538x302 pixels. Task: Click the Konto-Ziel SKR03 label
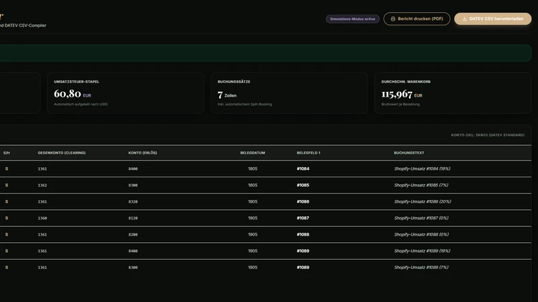(x=488, y=135)
